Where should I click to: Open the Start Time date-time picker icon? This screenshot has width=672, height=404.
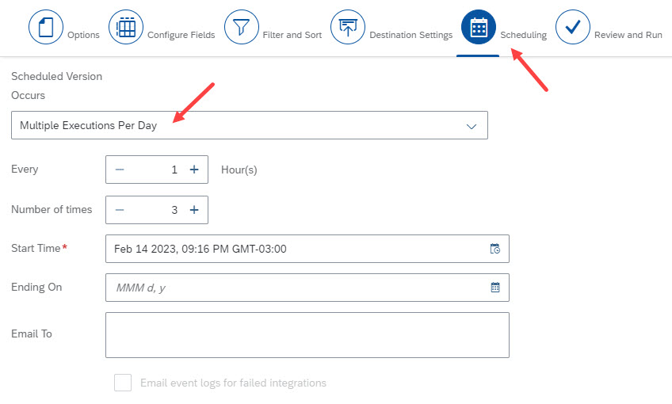tap(495, 249)
